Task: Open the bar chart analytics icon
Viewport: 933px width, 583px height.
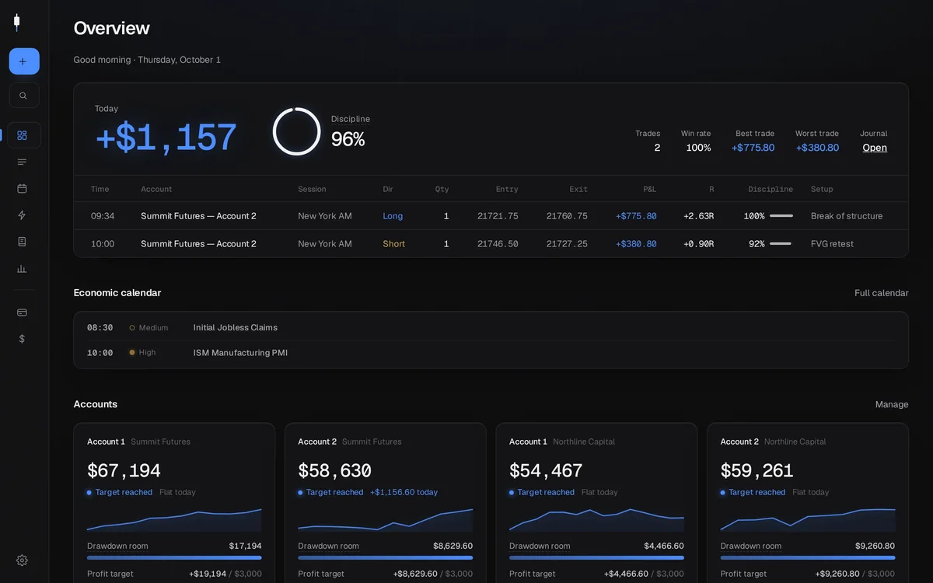Action: (22, 269)
